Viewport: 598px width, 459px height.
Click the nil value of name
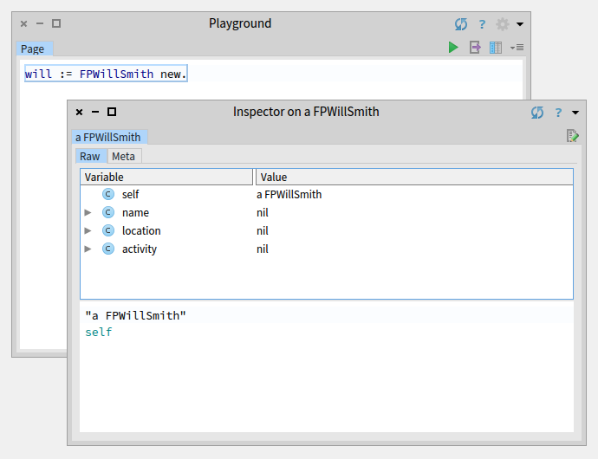pos(263,213)
